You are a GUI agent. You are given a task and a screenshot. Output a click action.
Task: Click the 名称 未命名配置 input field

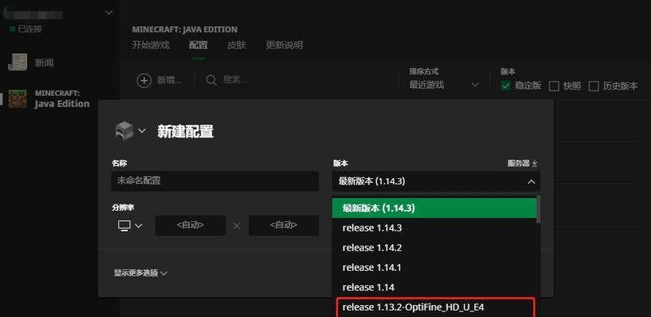(x=214, y=181)
